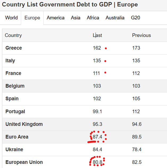Click the France country link
This screenshot has width=167, height=168.
click(13, 73)
